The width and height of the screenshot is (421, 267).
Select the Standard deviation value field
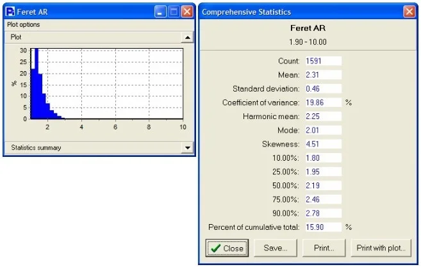[x=322, y=88]
